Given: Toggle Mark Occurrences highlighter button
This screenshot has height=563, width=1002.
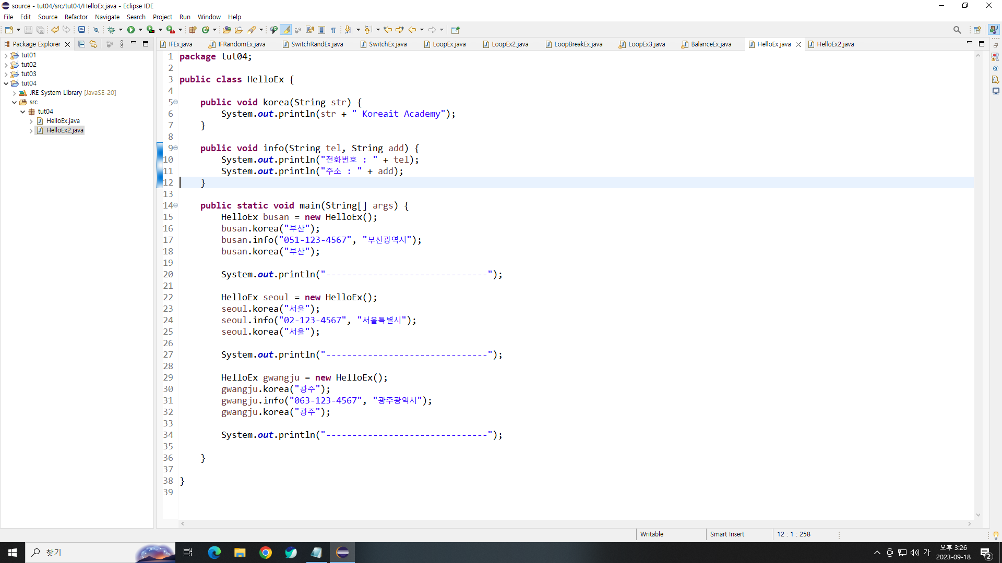Looking at the screenshot, I should [286, 30].
